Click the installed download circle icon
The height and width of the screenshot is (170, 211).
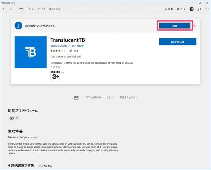pos(18,25)
